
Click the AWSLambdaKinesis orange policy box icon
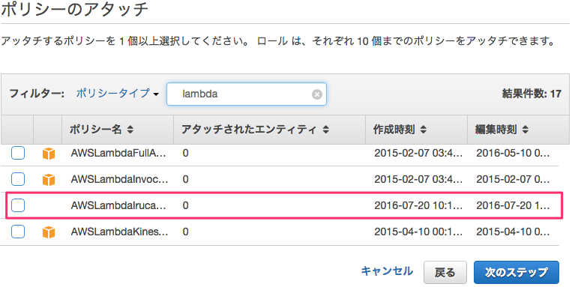point(49,232)
